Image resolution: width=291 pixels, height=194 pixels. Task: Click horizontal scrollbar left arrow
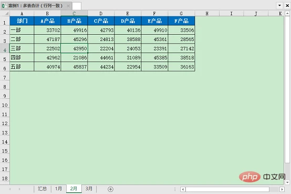point(183,189)
